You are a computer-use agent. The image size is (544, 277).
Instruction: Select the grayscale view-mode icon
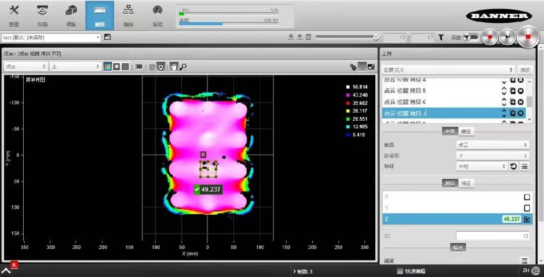tap(116, 66)
